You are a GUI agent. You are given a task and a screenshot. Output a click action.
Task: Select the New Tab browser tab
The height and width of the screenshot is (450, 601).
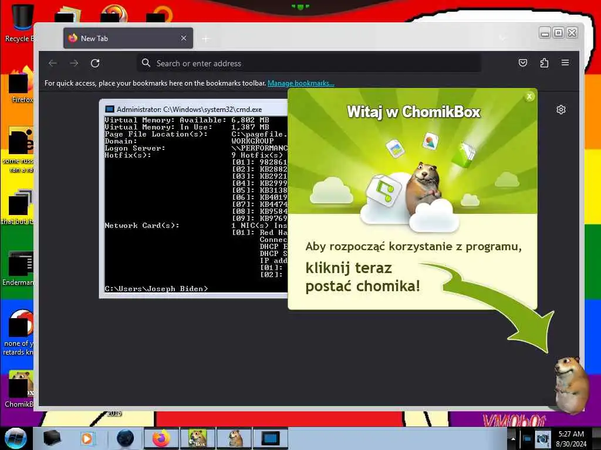[x=128, y=38]
